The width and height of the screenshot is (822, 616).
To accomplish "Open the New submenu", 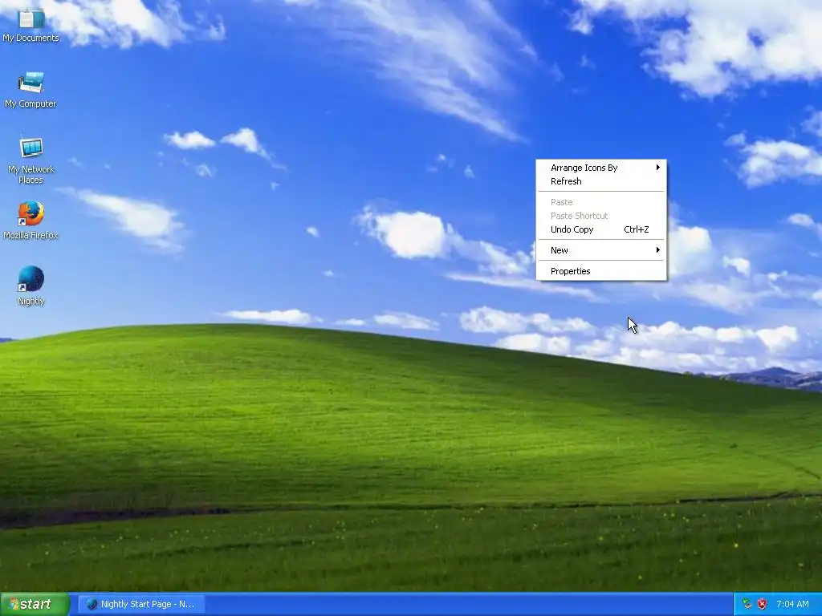I will (601, 250).
